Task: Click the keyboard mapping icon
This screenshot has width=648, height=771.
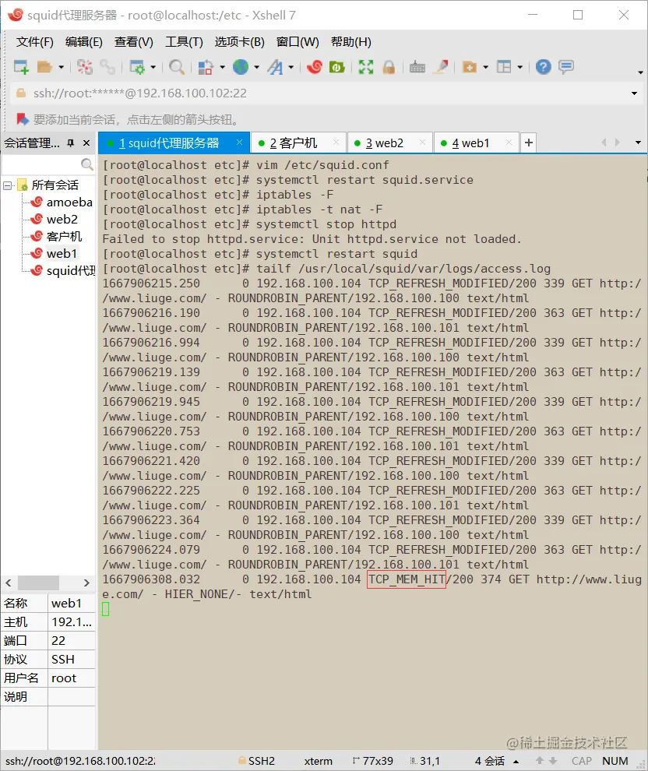Action: [x=417, y=67]
